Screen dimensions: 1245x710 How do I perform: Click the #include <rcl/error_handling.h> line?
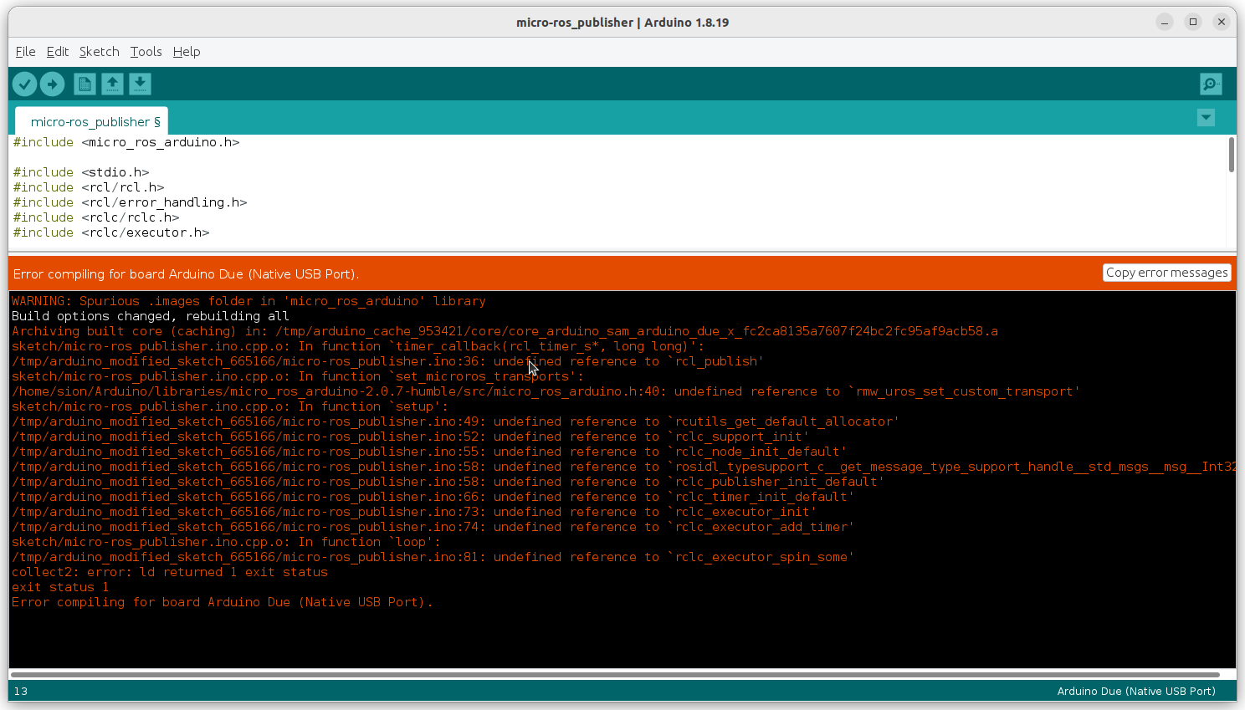pos(130,202)
